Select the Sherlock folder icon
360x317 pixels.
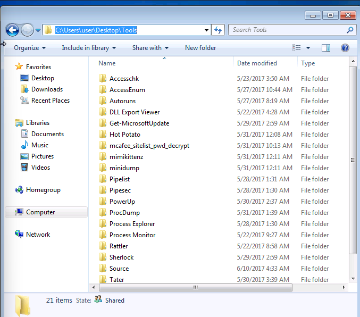(x=103, y=257)
